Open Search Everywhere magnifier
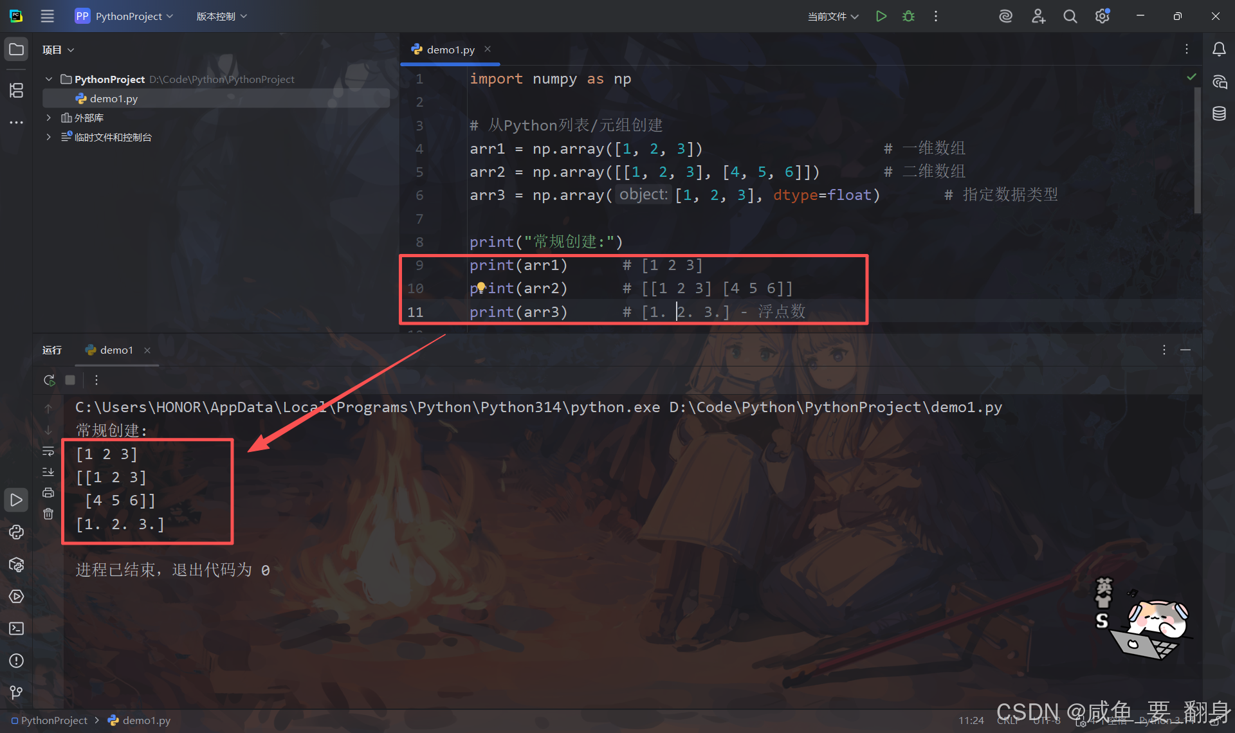This screenshot has width=1235, height=733. 1070,16
